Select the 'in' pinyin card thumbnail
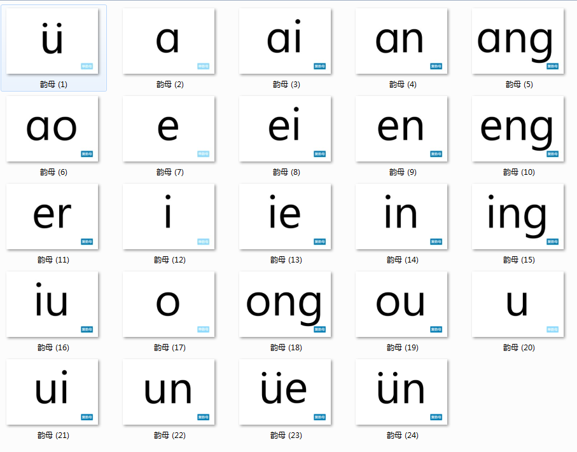Viewport: 577px width, 452px height. 401,216
